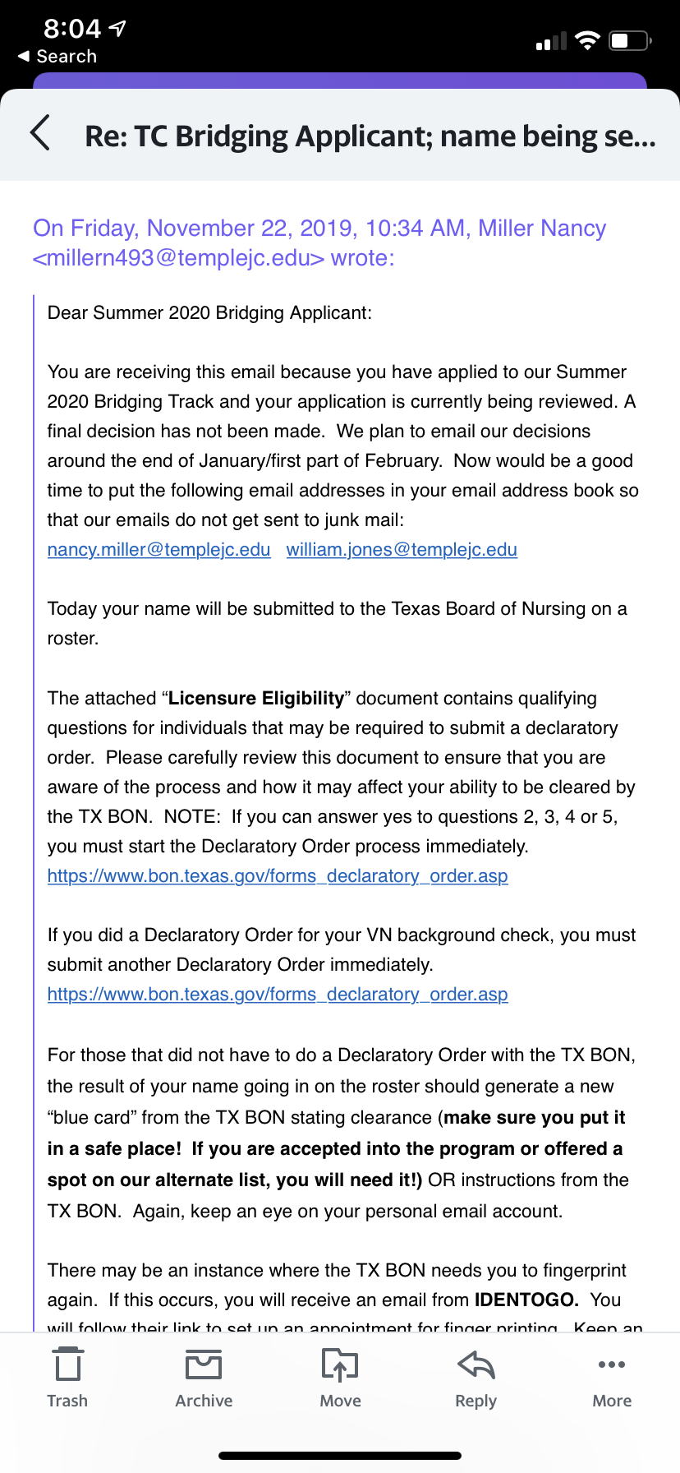Open the william.jones@templejc.edu email link
Image resolution: width=680 pixels, height=1473 pixels.
coord(402,550)
